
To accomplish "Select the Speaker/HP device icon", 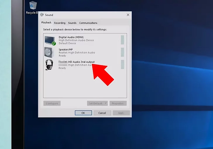I will [50, 52].
